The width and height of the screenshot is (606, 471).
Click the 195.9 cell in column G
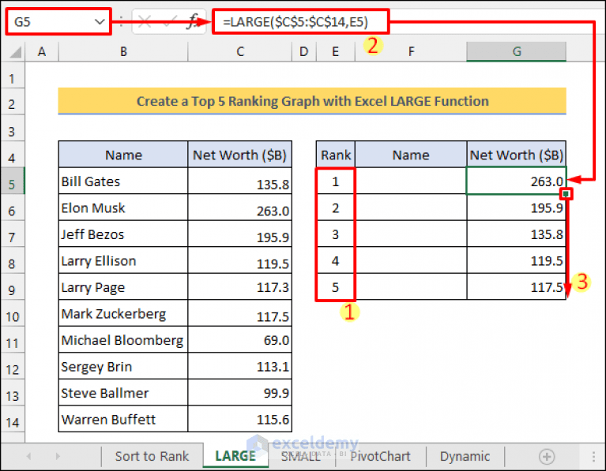coord(517,207)
